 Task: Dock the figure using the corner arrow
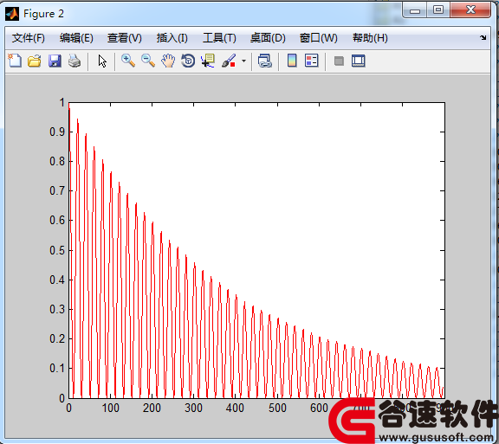[483, 38]
